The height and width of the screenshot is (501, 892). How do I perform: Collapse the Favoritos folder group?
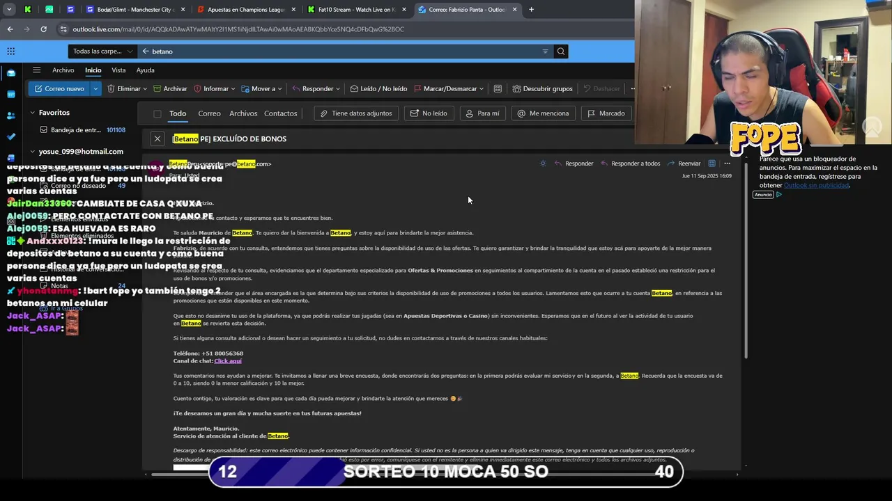tap(32, 112)
